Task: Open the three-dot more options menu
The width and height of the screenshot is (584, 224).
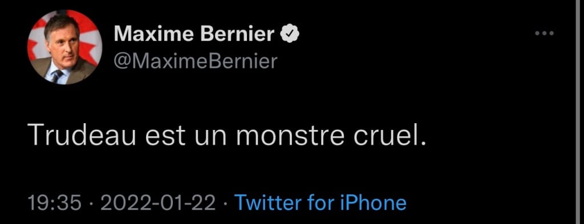Action: (x=545, y=34)
